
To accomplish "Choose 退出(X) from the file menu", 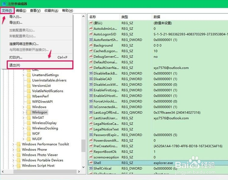I will pyautogui.click(x=40, y=65).
